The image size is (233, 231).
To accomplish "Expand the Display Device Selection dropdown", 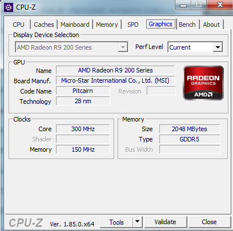I will coord(123,47).
